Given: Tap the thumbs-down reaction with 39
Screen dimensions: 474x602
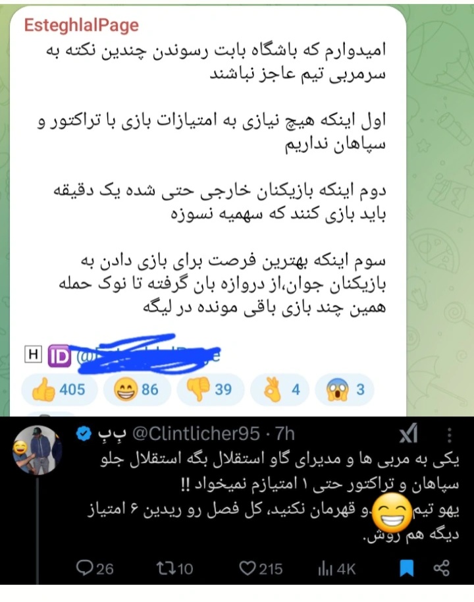Looking at the screenshot, I should coord(210,390).
